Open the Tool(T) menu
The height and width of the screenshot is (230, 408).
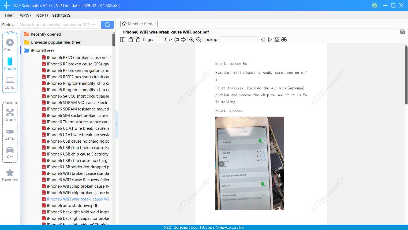coord(42,15)
